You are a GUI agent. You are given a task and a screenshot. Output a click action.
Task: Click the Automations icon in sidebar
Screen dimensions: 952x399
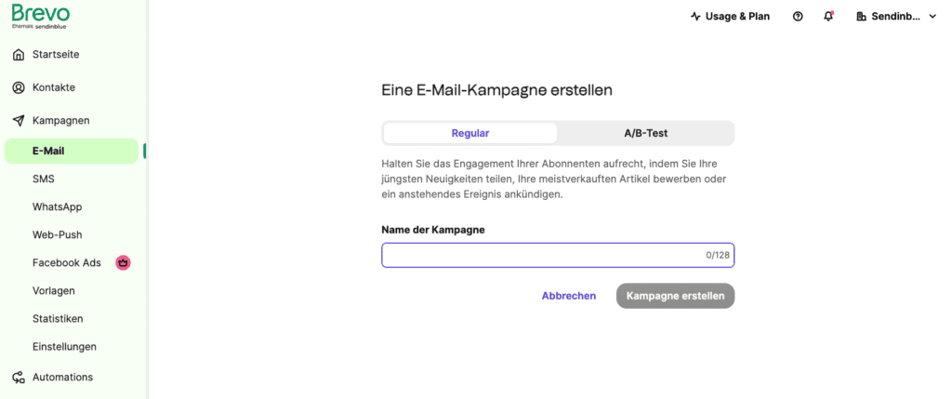point(19,377)
